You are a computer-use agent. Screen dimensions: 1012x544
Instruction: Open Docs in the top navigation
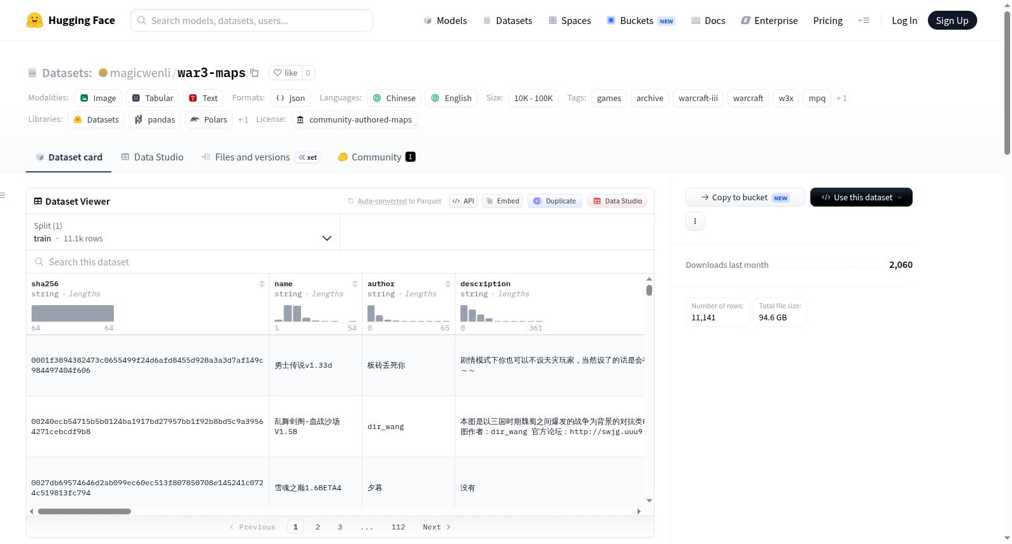pos(708,21)
